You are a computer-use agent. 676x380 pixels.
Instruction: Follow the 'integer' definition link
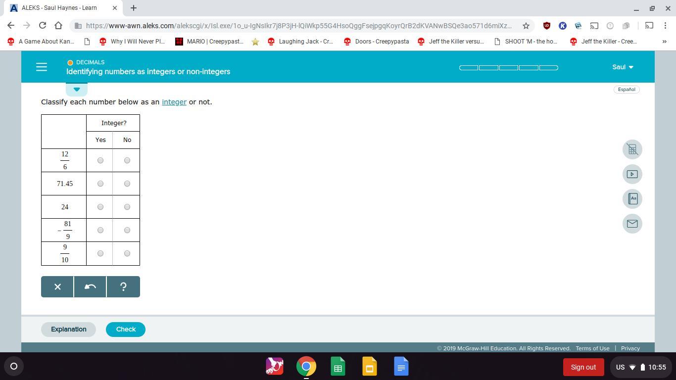click(x=174, y=102)
